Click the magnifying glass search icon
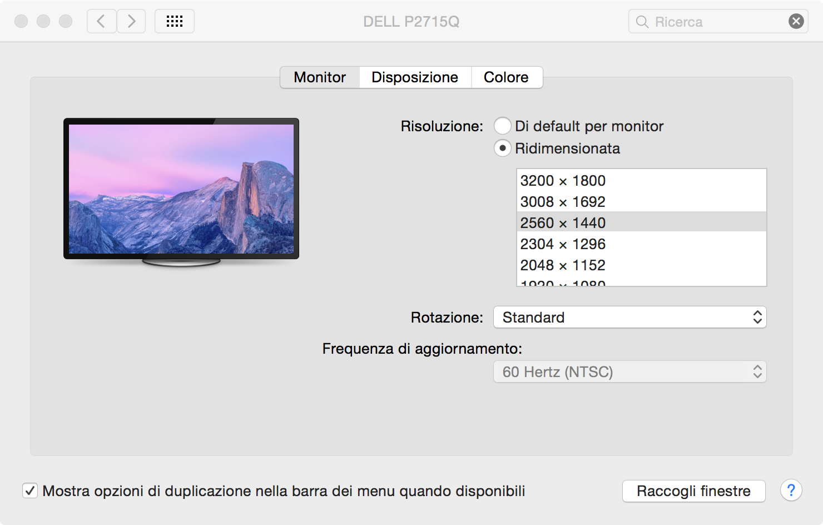This screenshot has height=525, width=823. (x=642, y=22)
